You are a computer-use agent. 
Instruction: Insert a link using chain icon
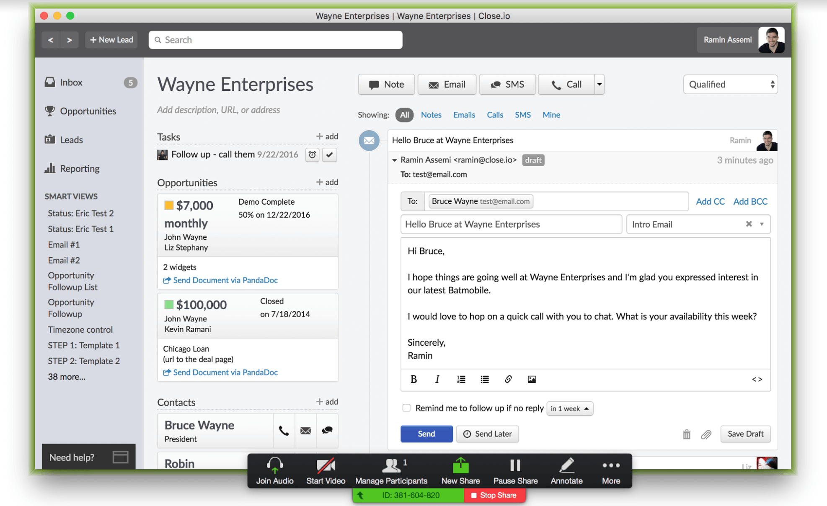508,379
